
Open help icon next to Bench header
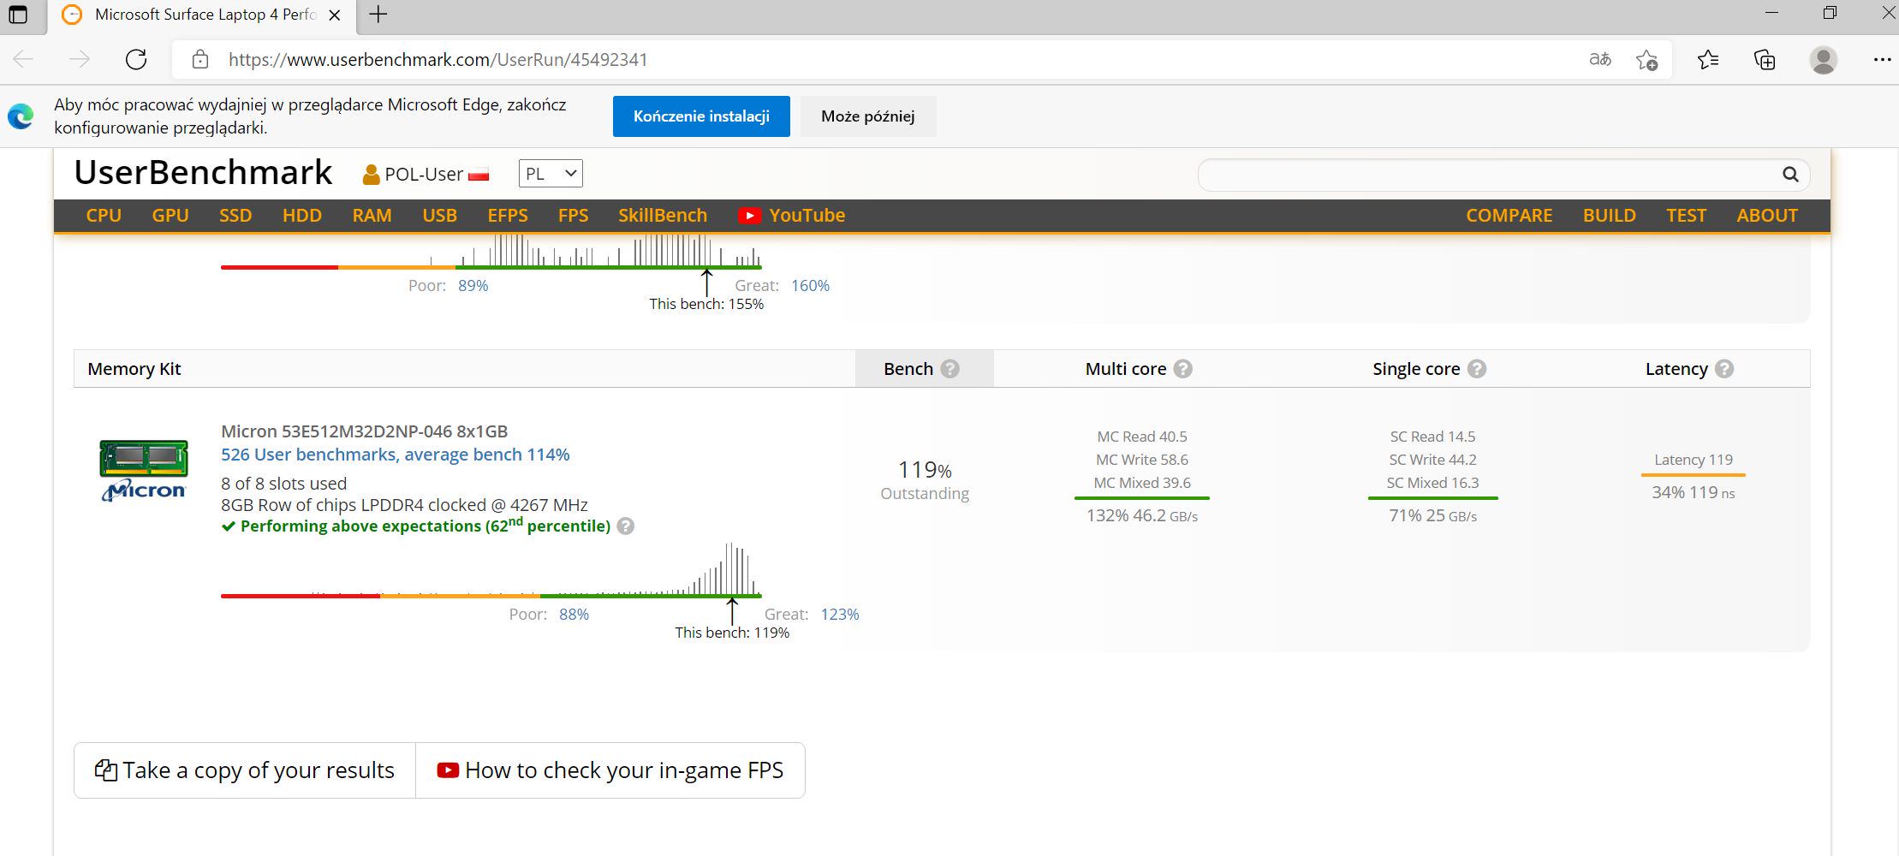[949, 369]
